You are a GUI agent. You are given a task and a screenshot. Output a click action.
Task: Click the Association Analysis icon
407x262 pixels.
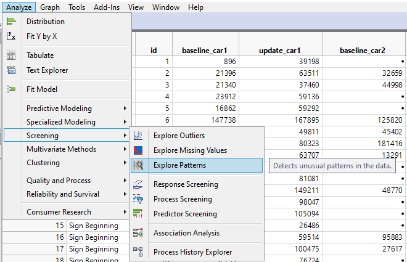pyautogui.click(x=139, y=233)
